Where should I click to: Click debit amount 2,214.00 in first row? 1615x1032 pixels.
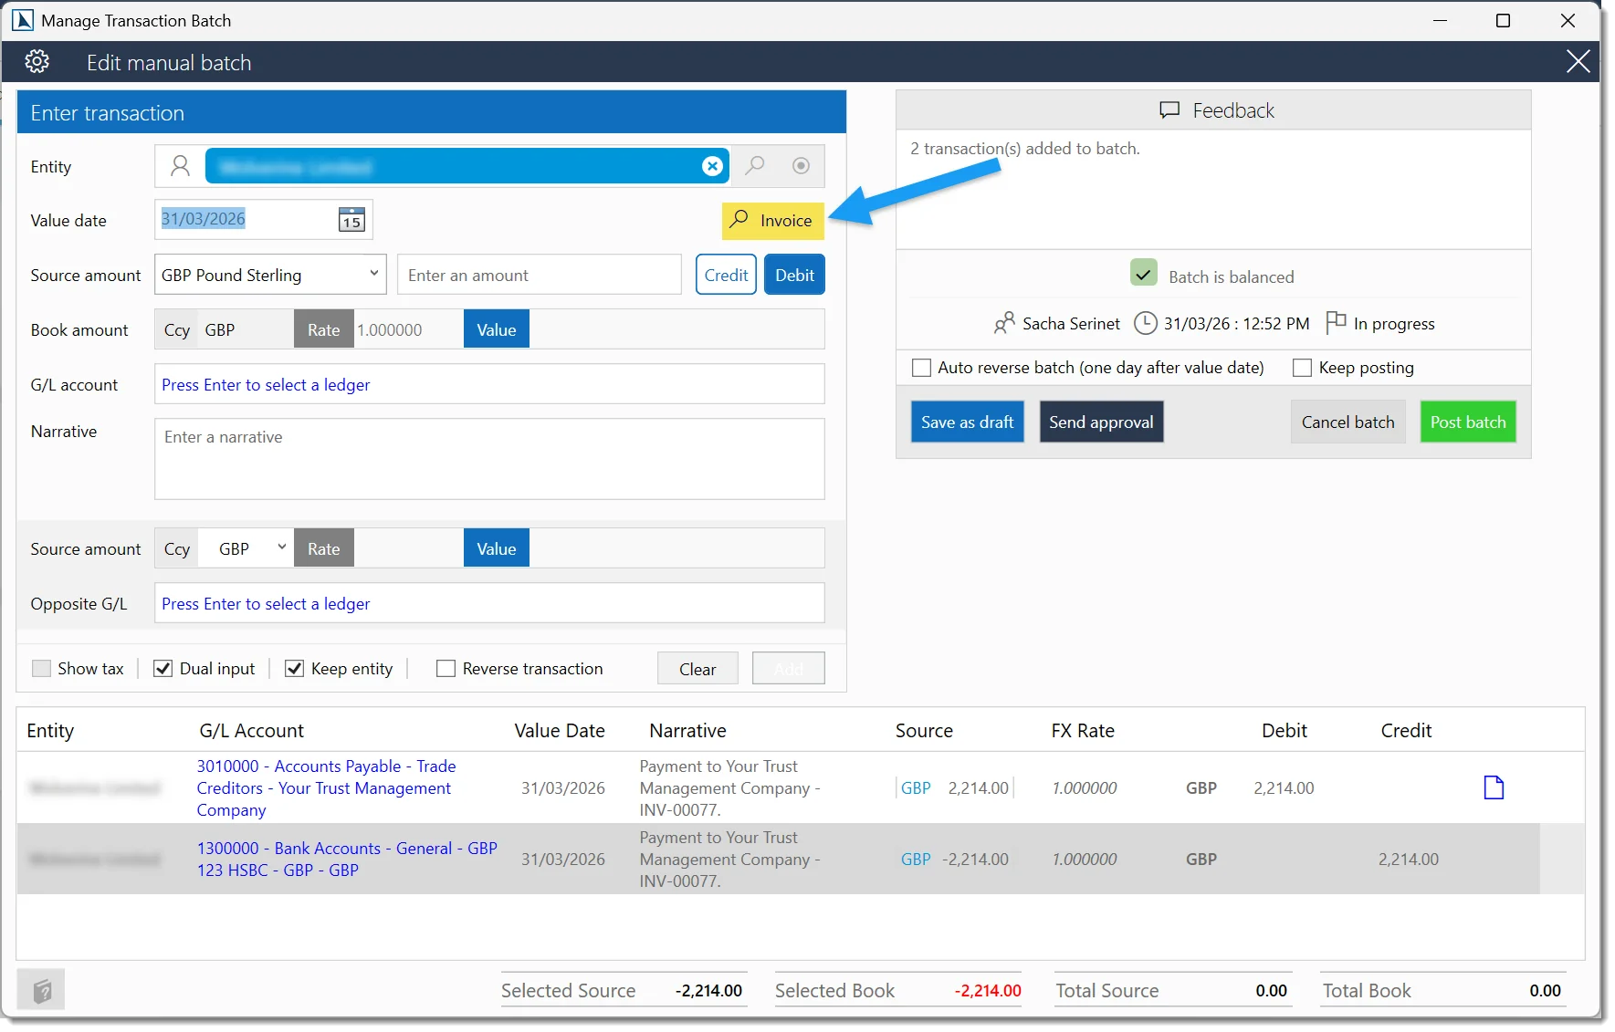[x=1284, y=787]
